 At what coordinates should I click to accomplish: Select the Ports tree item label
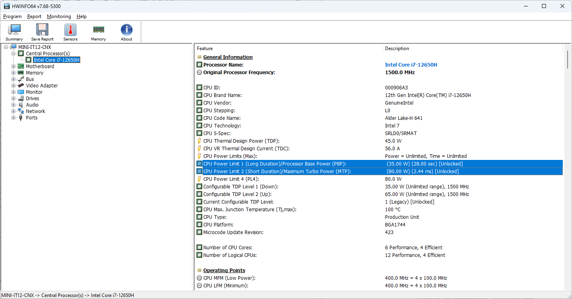(x=32, y=118)
